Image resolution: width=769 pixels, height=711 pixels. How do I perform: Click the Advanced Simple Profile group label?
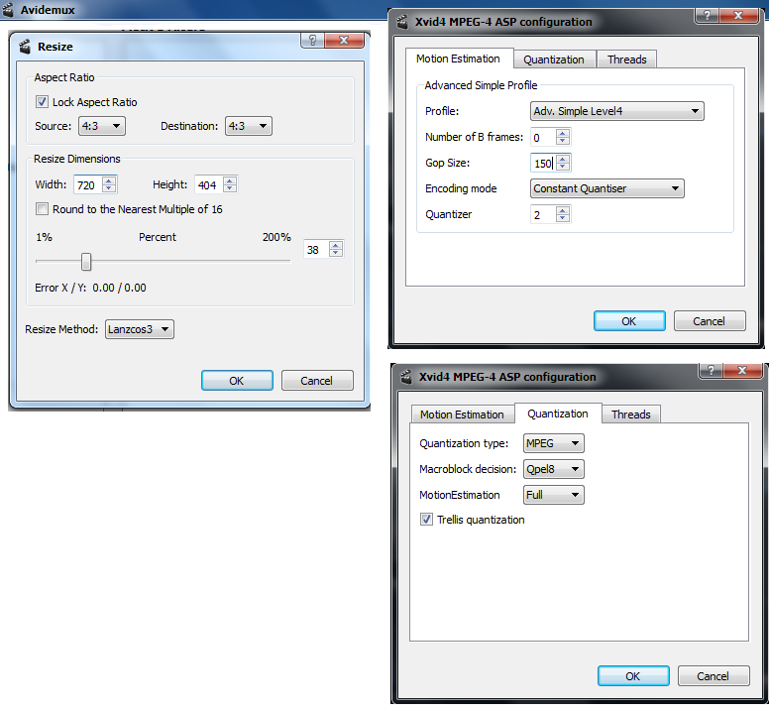click(481, 85)
